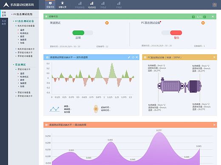221x165 pixels.
Task: Click the greyed bar chart tab after 测点状态
Action: pos(103,5)
